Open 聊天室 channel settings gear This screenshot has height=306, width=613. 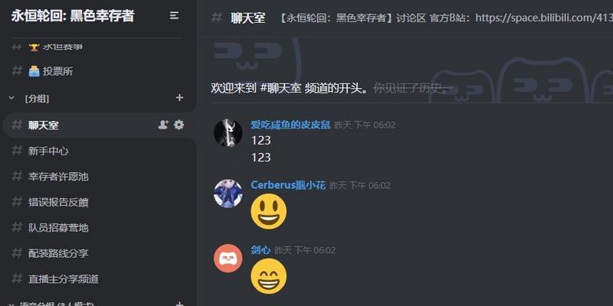179,125
